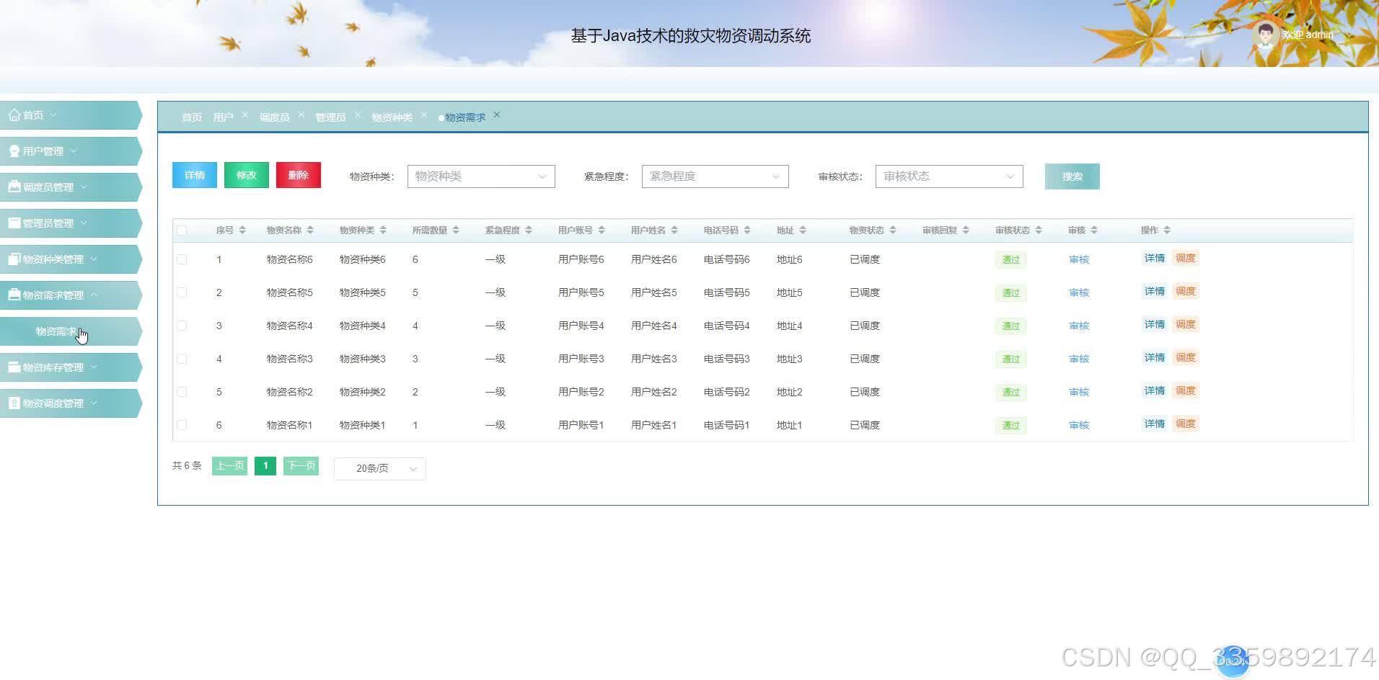The height and width of the screenshot is (680, 1379).
Task: Click the user management sidebar icon
Action: click(14, 151)
